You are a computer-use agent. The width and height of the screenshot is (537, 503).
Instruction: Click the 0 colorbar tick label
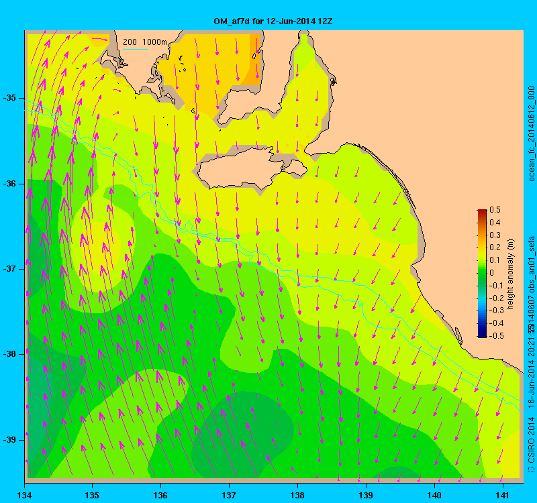492,273
